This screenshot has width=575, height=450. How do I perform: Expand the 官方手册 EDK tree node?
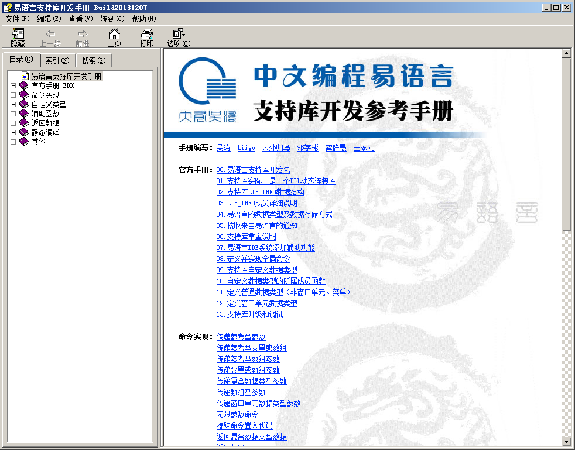13,86
